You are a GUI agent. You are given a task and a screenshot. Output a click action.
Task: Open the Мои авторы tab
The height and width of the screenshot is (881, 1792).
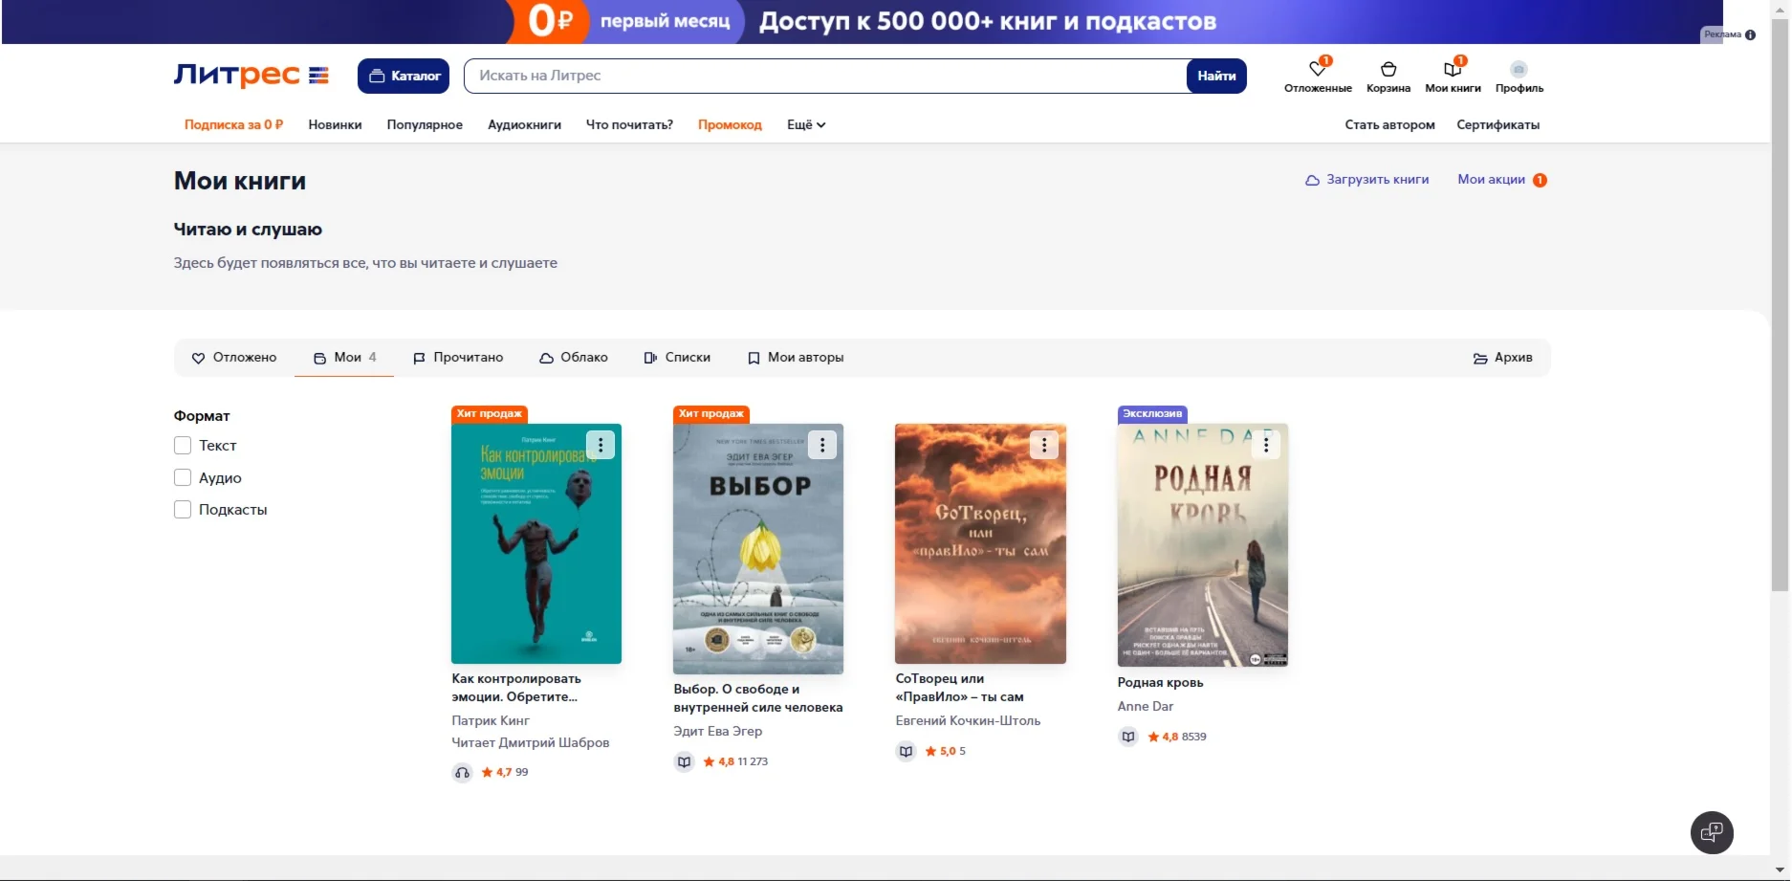(796, 358)
